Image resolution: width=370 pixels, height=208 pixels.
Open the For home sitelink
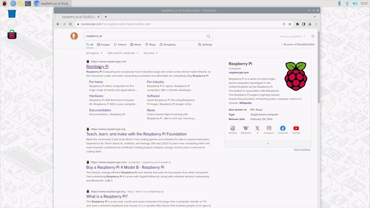click(96, 82)
